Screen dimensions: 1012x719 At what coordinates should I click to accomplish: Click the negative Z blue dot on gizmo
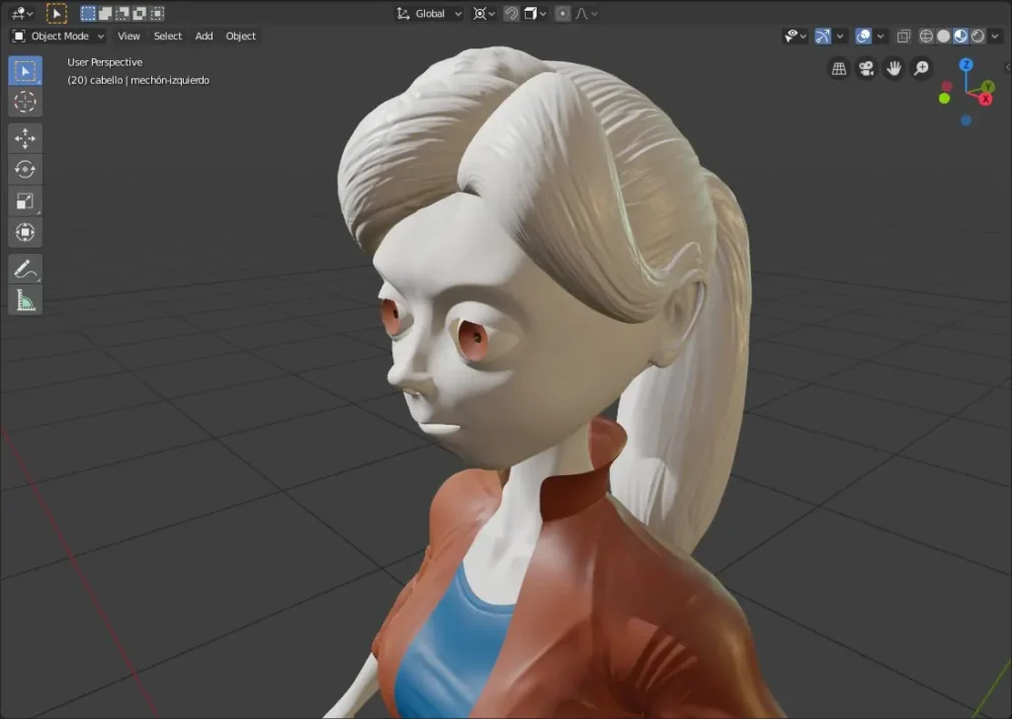(967, 120)
